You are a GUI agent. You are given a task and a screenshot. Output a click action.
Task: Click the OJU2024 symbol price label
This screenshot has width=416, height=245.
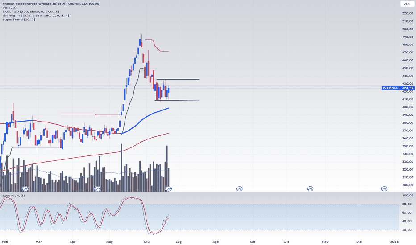coord(390,88)
